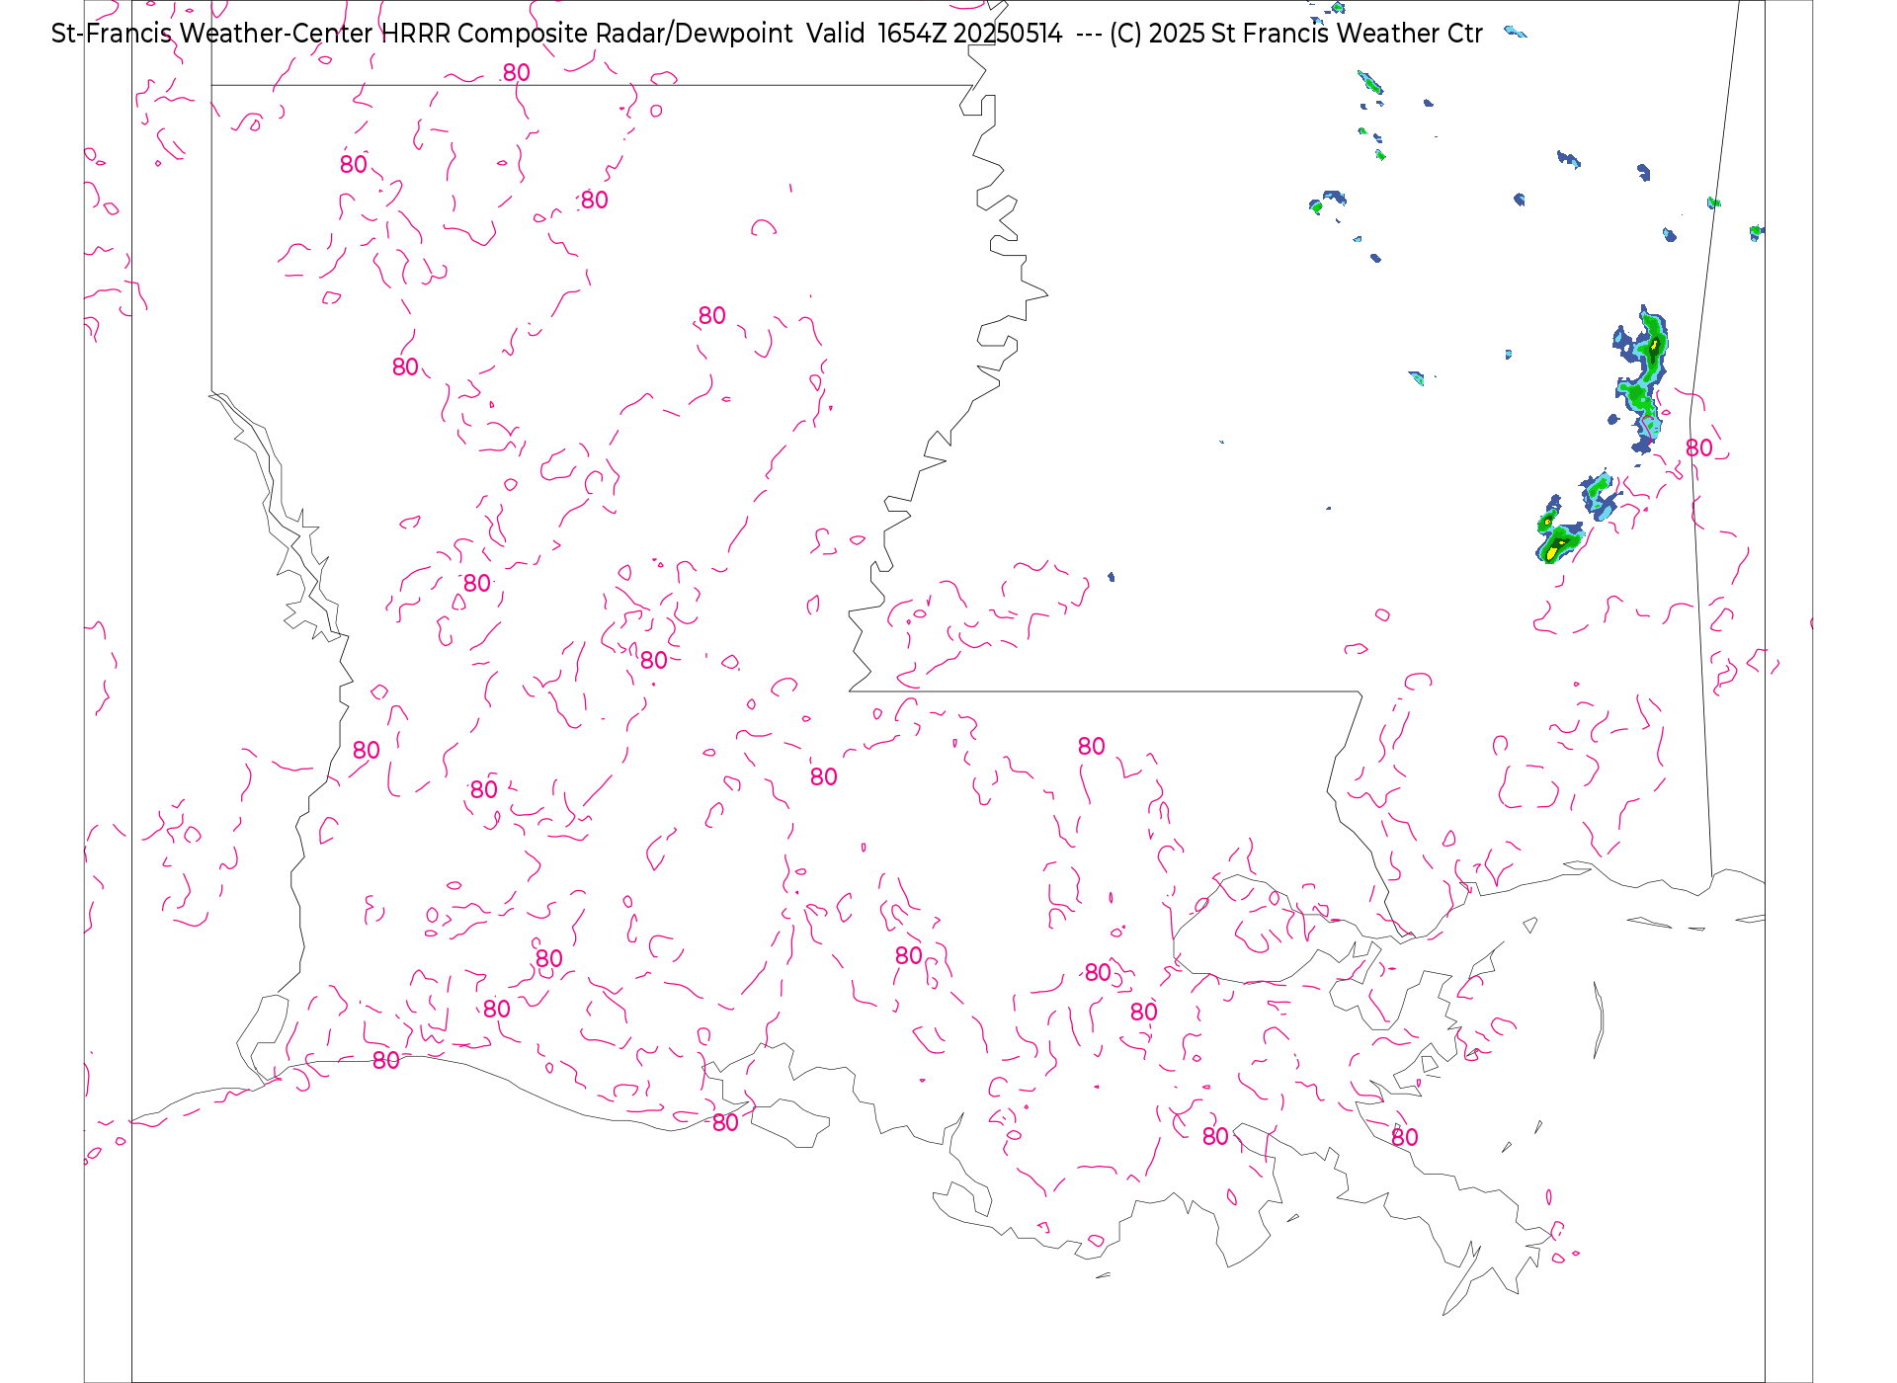Click the largest elongated radar storm echo

1642,378
